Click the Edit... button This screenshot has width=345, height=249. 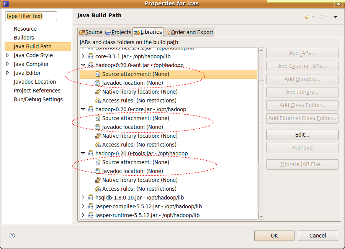coord(302,135)
